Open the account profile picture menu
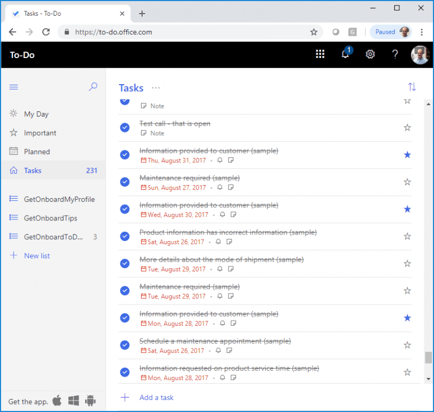The width and height of the screenshot is (434, 412). pyautogui.click(x=405, y=32)
